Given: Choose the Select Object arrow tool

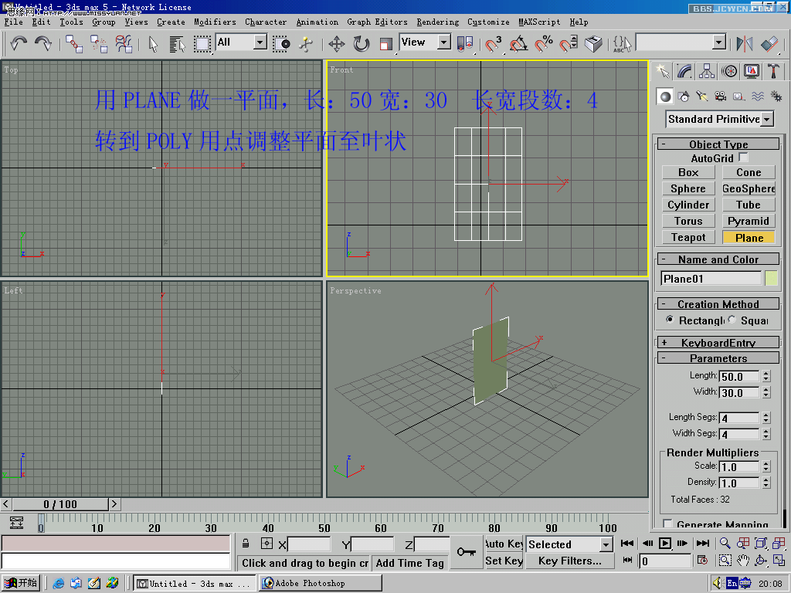Looking at the screenshot, I should coord(154,43).
